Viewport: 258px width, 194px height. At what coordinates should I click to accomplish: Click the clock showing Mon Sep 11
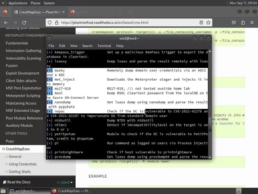(x=243, y=3)
